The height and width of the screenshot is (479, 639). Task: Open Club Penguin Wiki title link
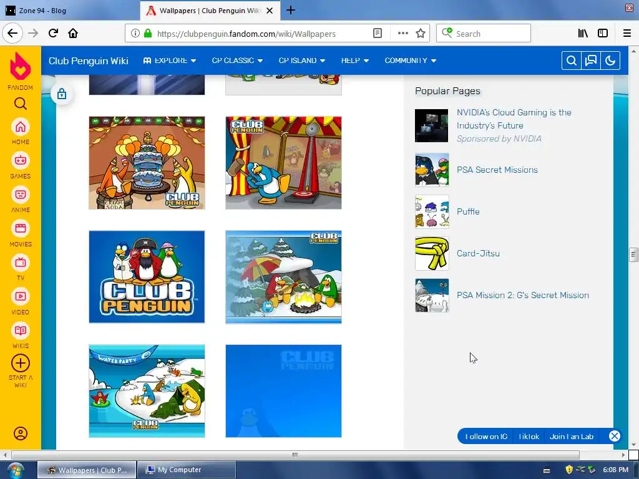[x=89, y=60]
